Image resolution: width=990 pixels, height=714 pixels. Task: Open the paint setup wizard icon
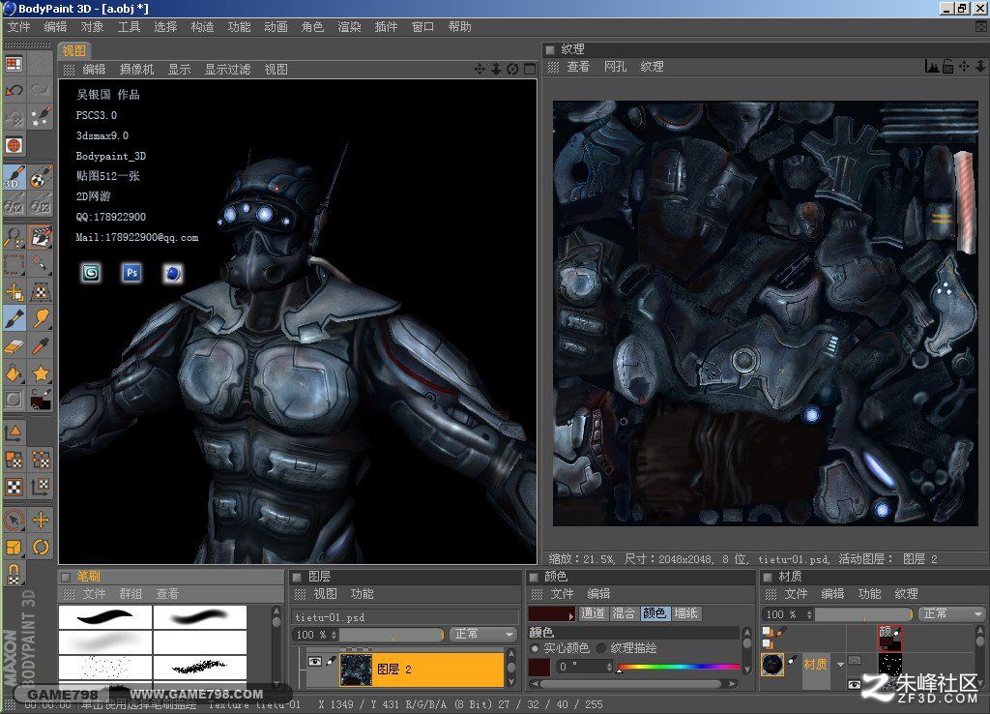pos(41,117)
